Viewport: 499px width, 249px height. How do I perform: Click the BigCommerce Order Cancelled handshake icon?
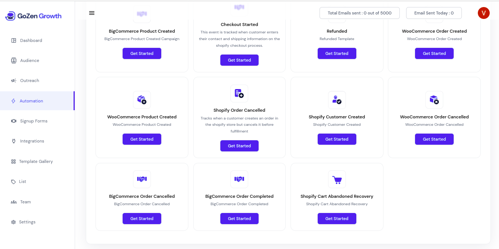(x=142, y=179)
